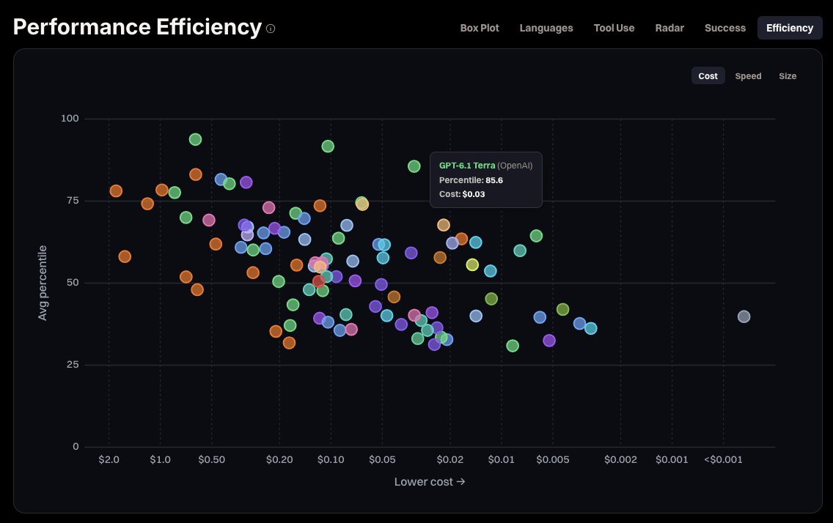833x523 pixels.
Task: Click the highest green data point on chart
Action: tap(196, 139)
